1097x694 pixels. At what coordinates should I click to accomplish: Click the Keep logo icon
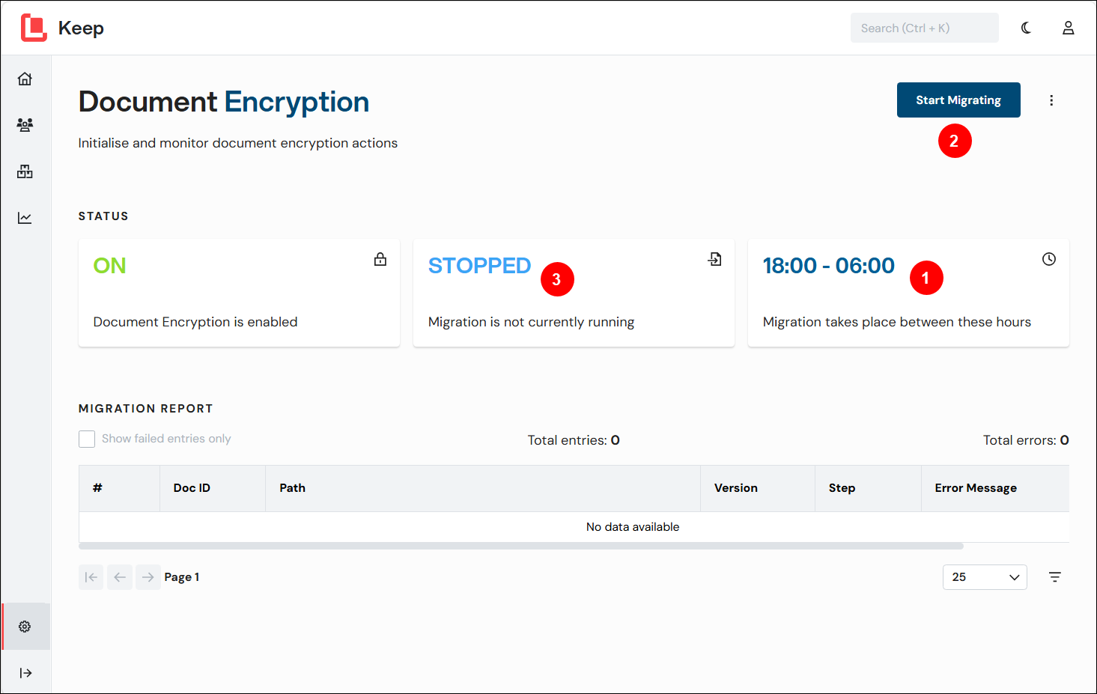pos(34,28)
